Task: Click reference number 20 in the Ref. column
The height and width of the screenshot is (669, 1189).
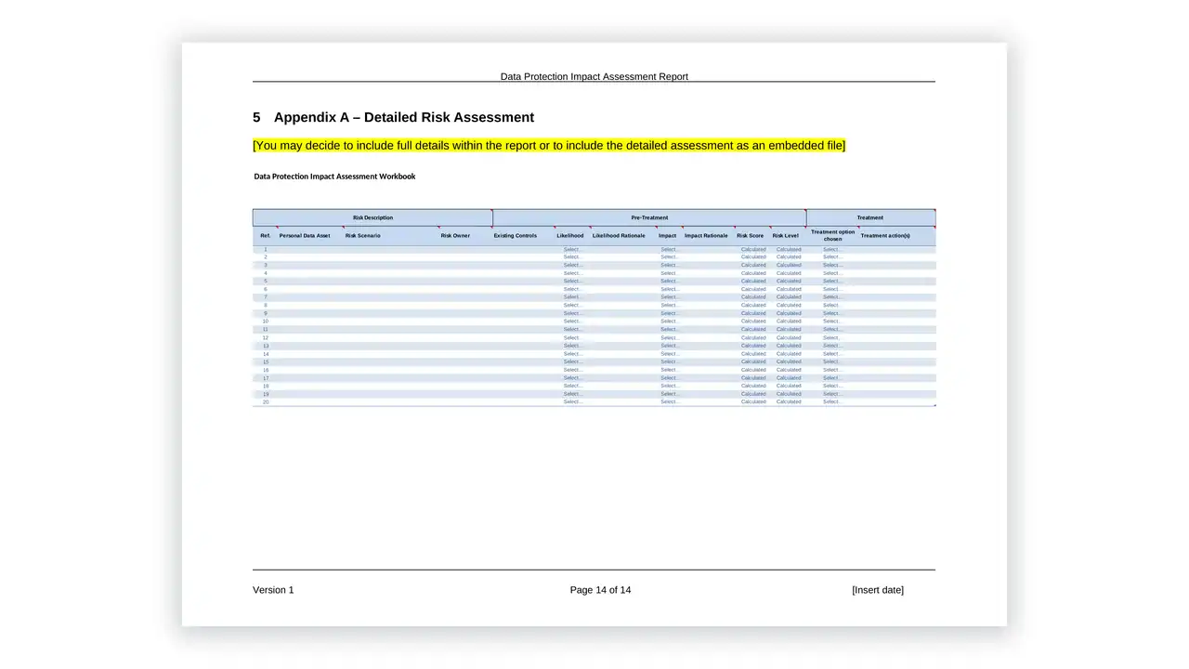Action: [x=266, y=401]
